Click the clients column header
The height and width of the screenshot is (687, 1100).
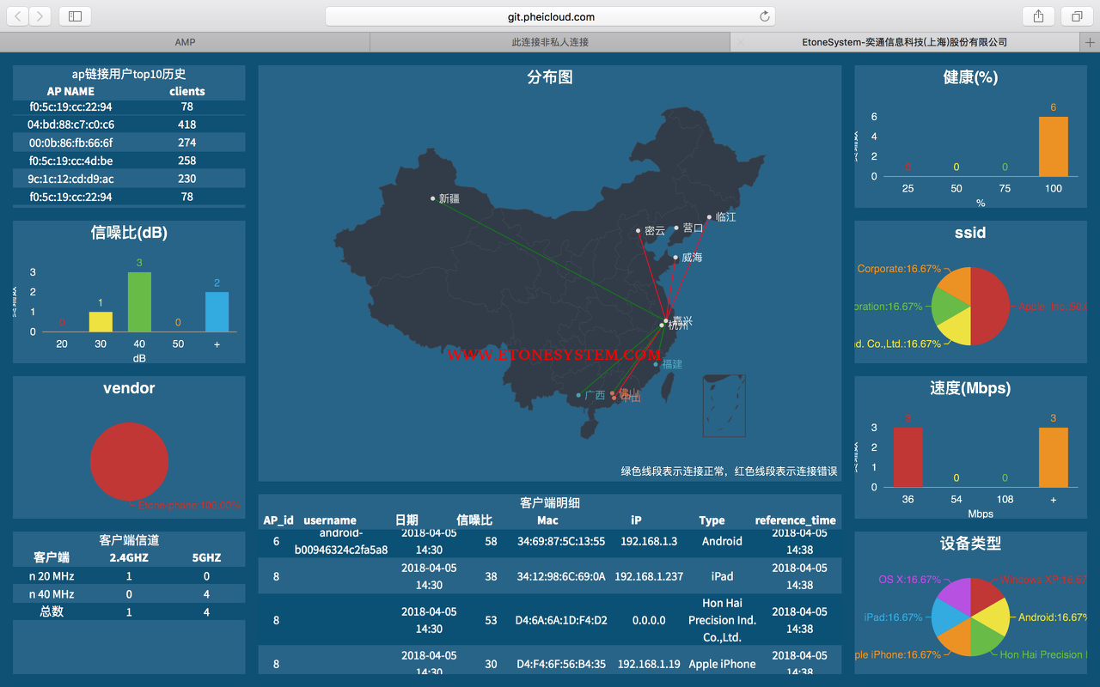[187, 91]
